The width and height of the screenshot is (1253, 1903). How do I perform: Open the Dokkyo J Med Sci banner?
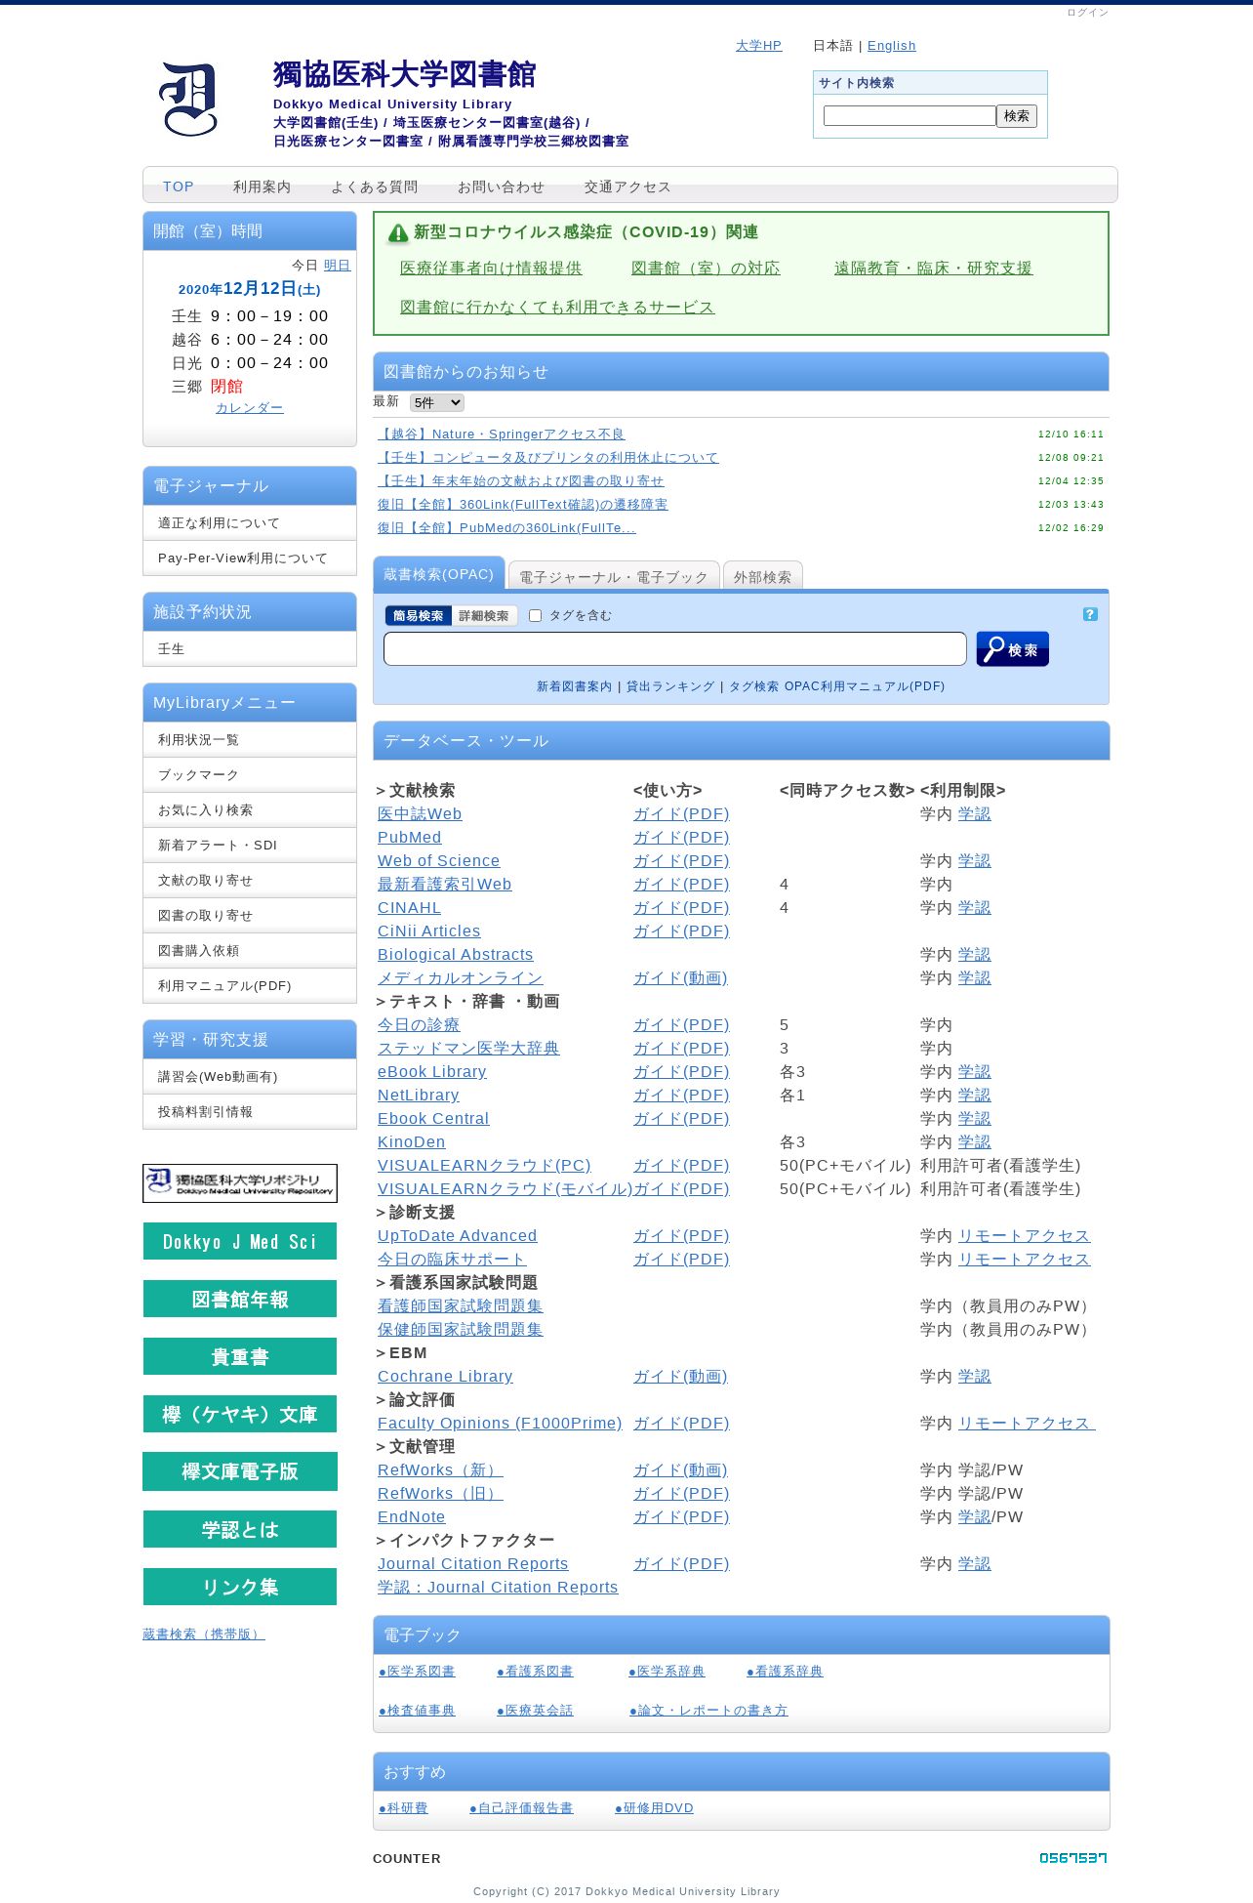tap(240, 1241)
